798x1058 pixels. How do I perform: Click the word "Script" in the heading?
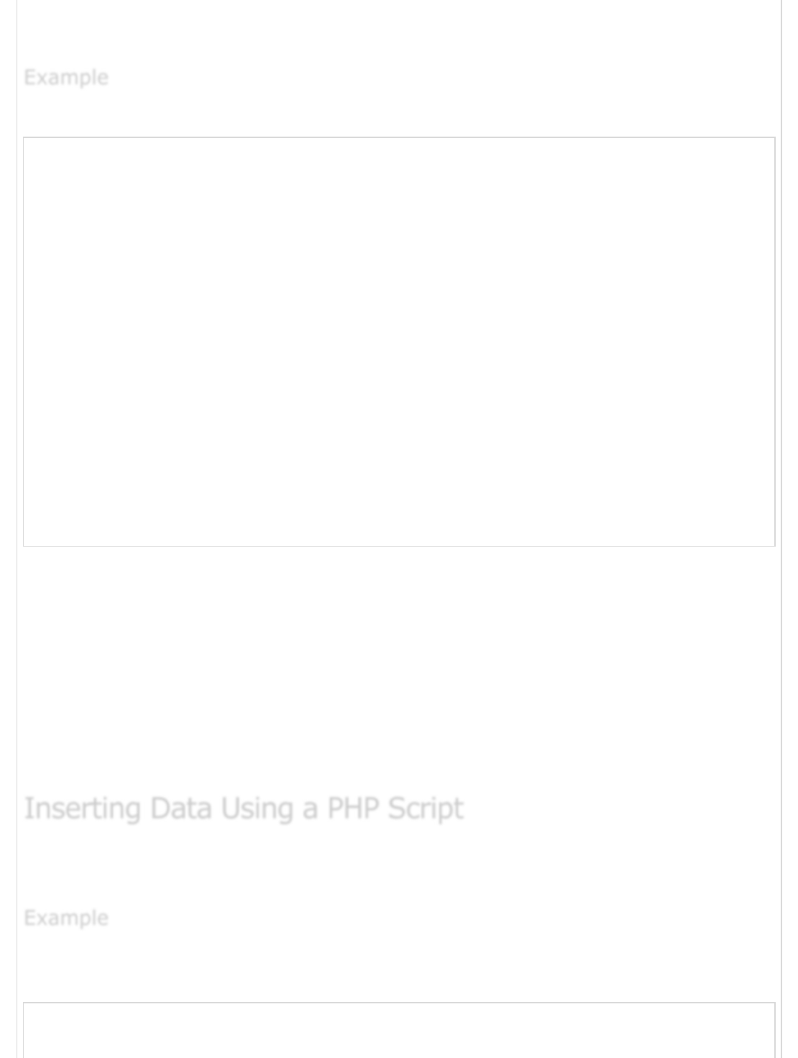426,808
